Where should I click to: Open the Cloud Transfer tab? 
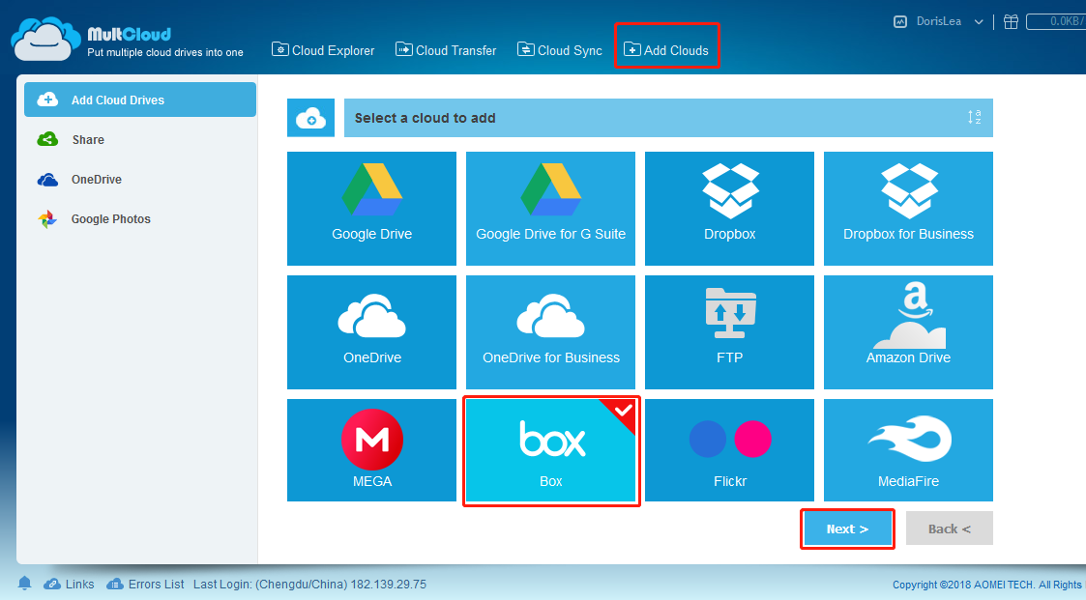tap(446, 50)
